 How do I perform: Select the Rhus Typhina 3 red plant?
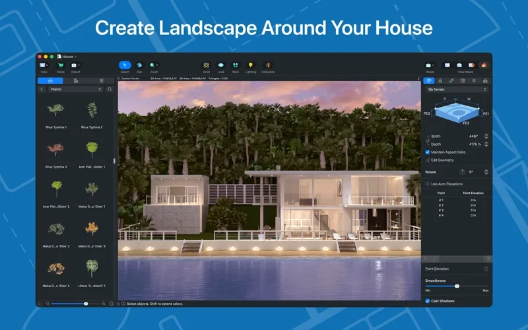pos(56,155)
